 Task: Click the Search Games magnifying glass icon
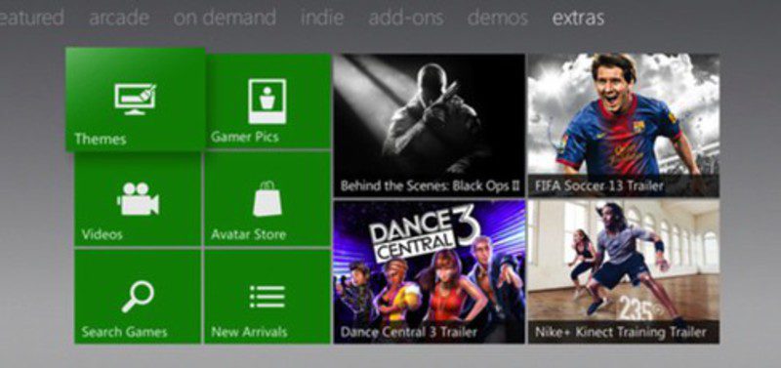click(138, 297)
